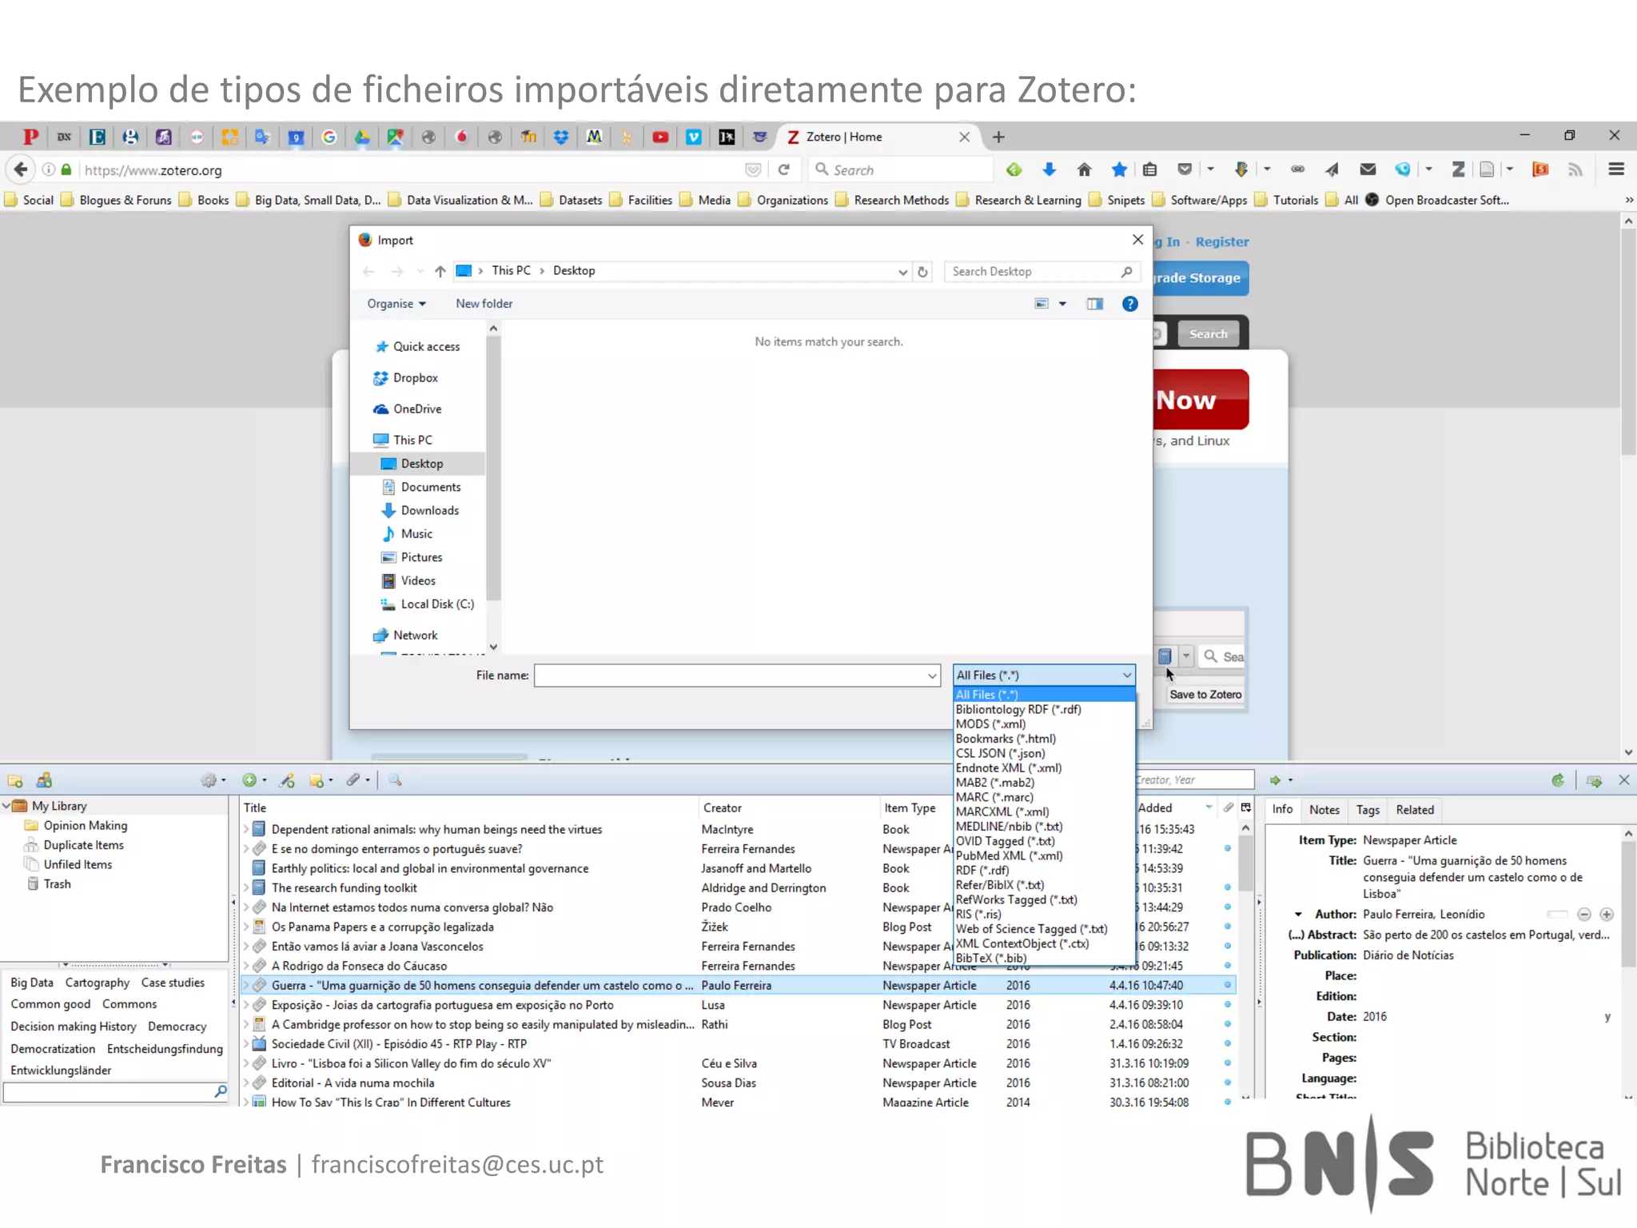The height and width of the screenshot is (1228, 1637).
Task: Click the browser back arrow
Action: [x=22, y=169]
